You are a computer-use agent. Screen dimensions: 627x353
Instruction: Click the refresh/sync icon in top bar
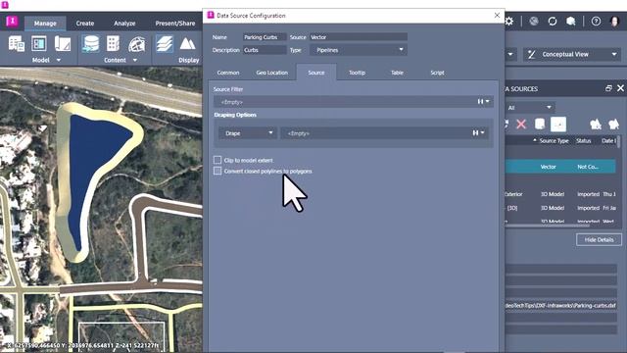pos(553,22)
